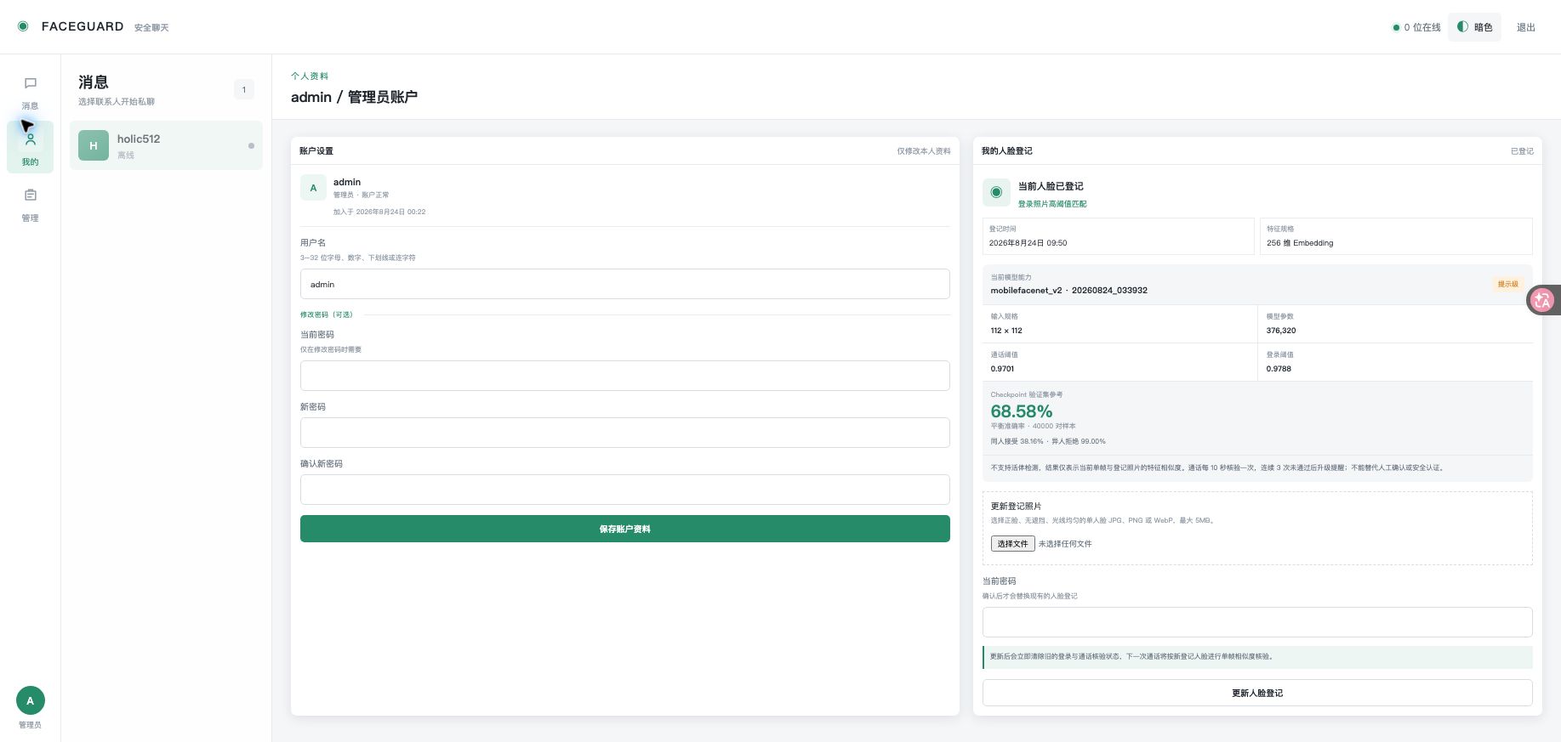The image size is (1561, 742).
Task: Click the green A admin avatar at bottom
Action: pyautogui.click(x=31, y=700)
